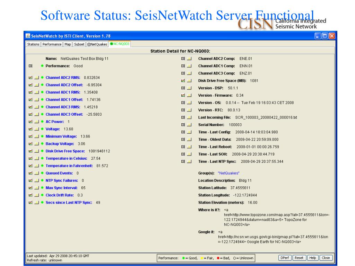Minimize the SeisNetWatch window
The image size is (355, 266).
318,36
